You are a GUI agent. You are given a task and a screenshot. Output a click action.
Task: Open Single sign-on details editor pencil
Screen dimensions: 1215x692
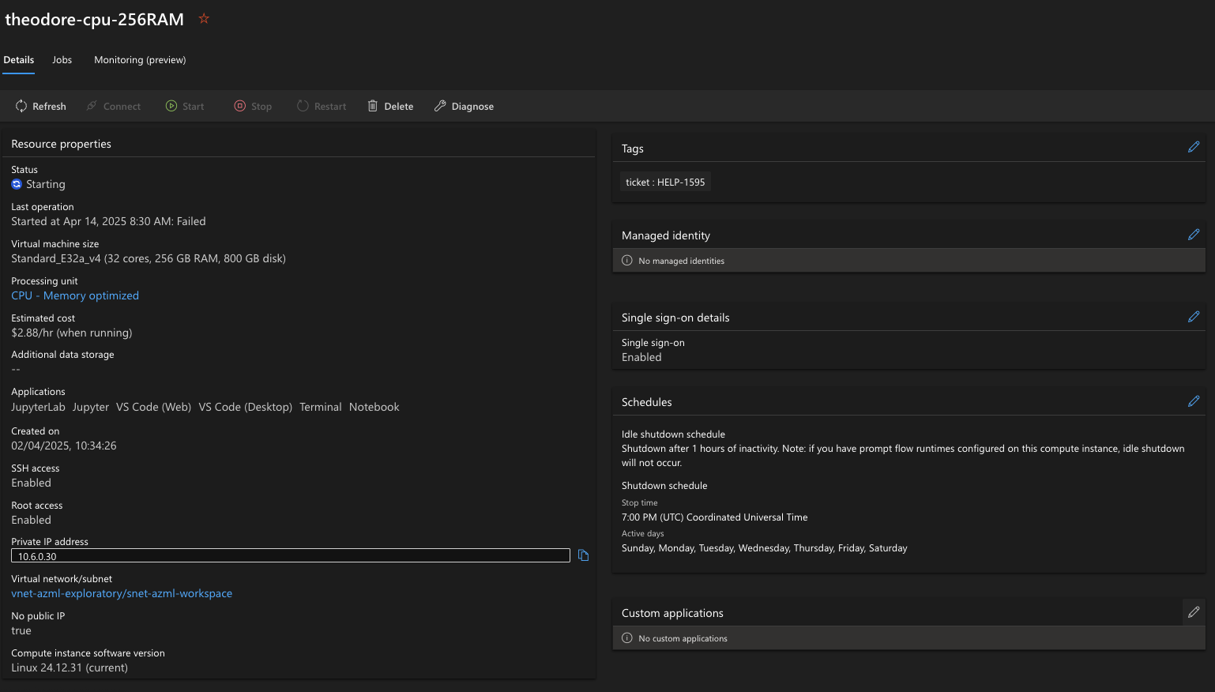point(1193,317)
